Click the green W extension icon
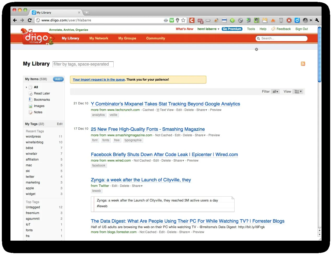 [172, 20]
